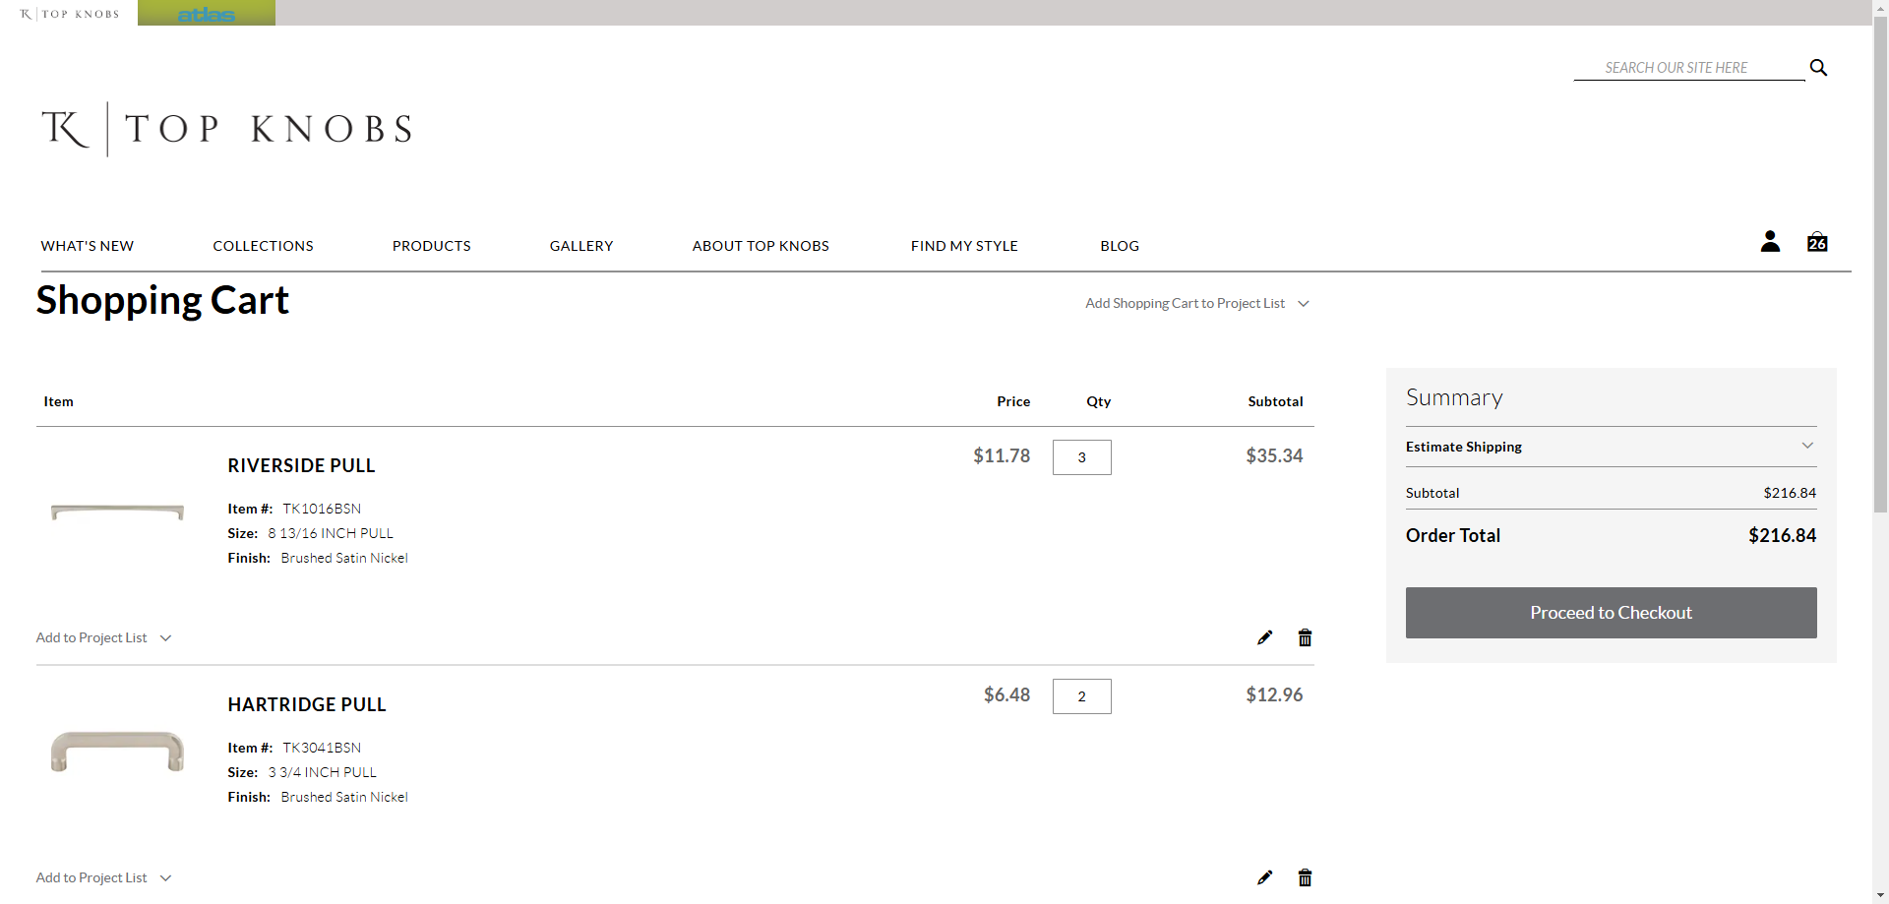Click the Riverside Pull product thumbnail
The width and height of the screenshot is (1889, 904).
click(x=117, y=512)
